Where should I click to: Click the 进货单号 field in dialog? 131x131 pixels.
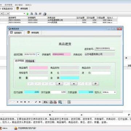pos(105,48)
